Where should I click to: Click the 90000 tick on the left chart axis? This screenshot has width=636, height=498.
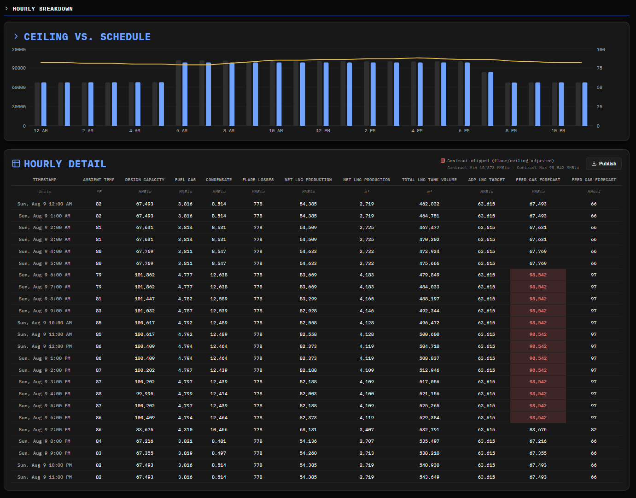(x=19, y=68)
